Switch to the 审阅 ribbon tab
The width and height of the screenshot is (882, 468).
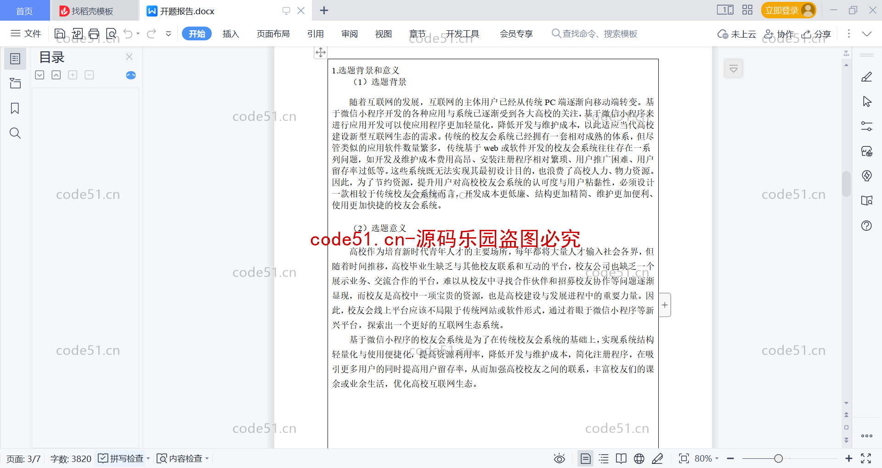click(350, 33)
